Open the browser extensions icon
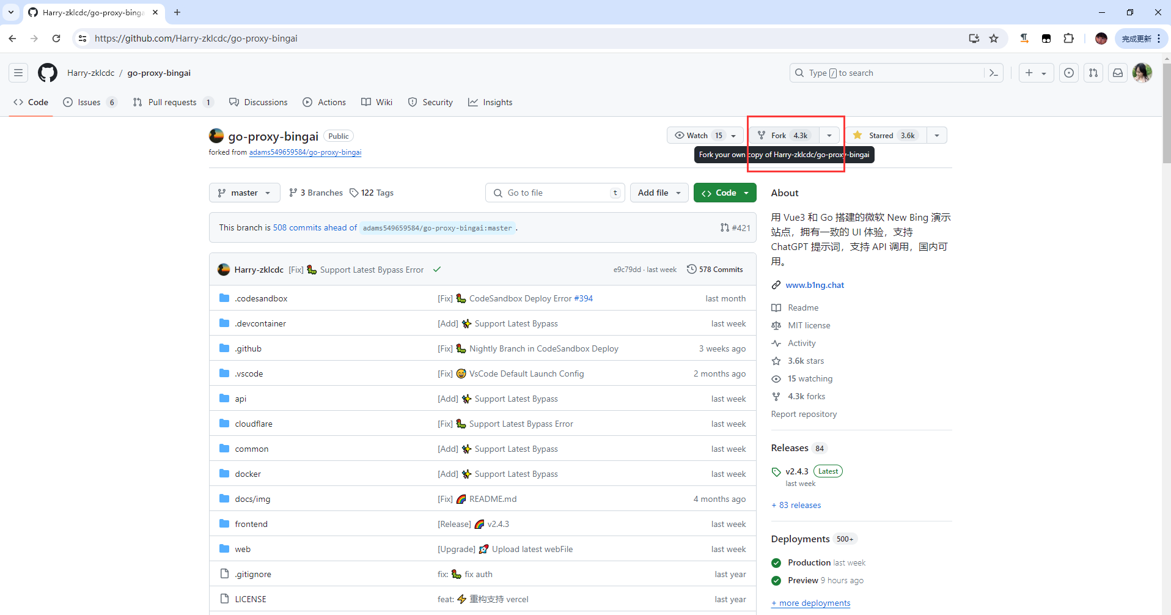The width and height of the screenshot is (1171, 615). pos(1068,39)
